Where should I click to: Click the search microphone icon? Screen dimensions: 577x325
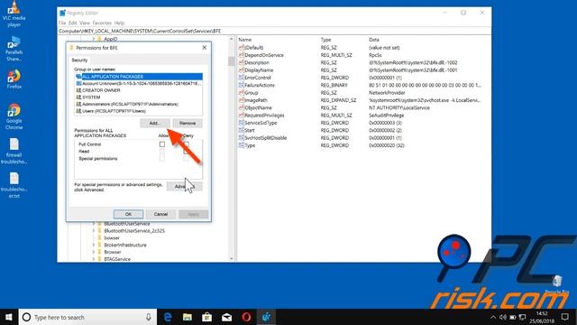(x=148, y=317)
